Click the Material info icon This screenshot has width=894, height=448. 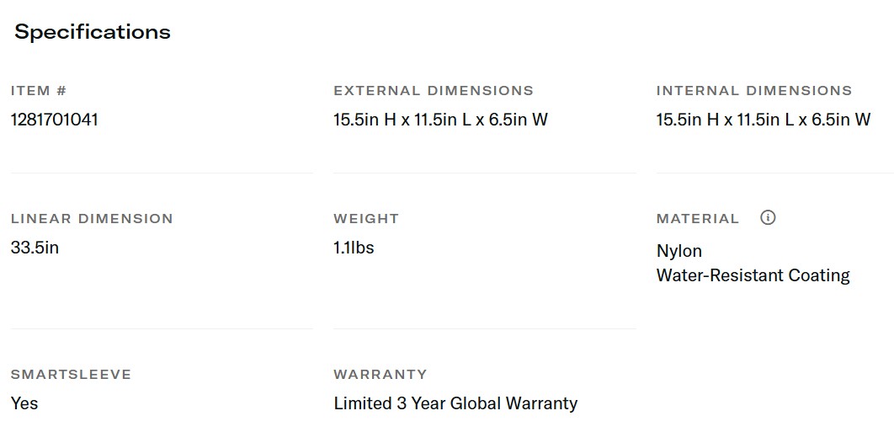pyautogui.click(x=768, y=217)
